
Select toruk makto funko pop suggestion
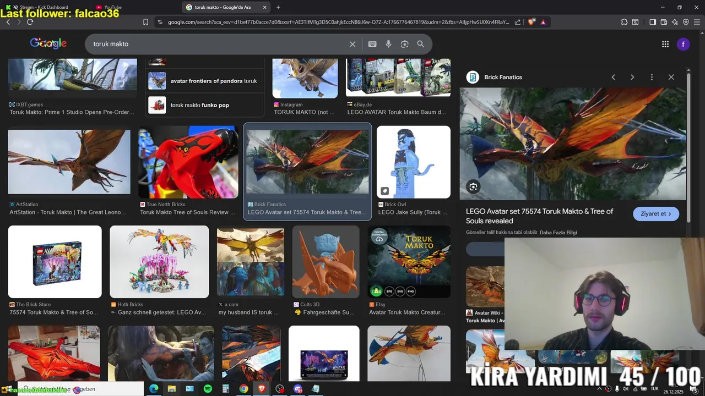pyautogui.click(x=204, y=105)
